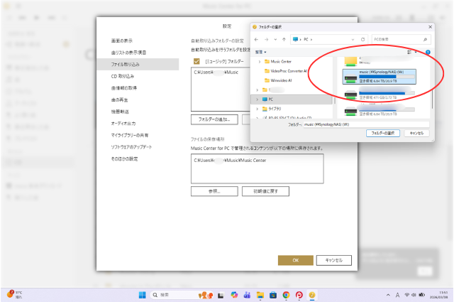This screenshot has width=454, height=302.
Task: Select PC in the folder tree
Action: [x=270, y=99]
